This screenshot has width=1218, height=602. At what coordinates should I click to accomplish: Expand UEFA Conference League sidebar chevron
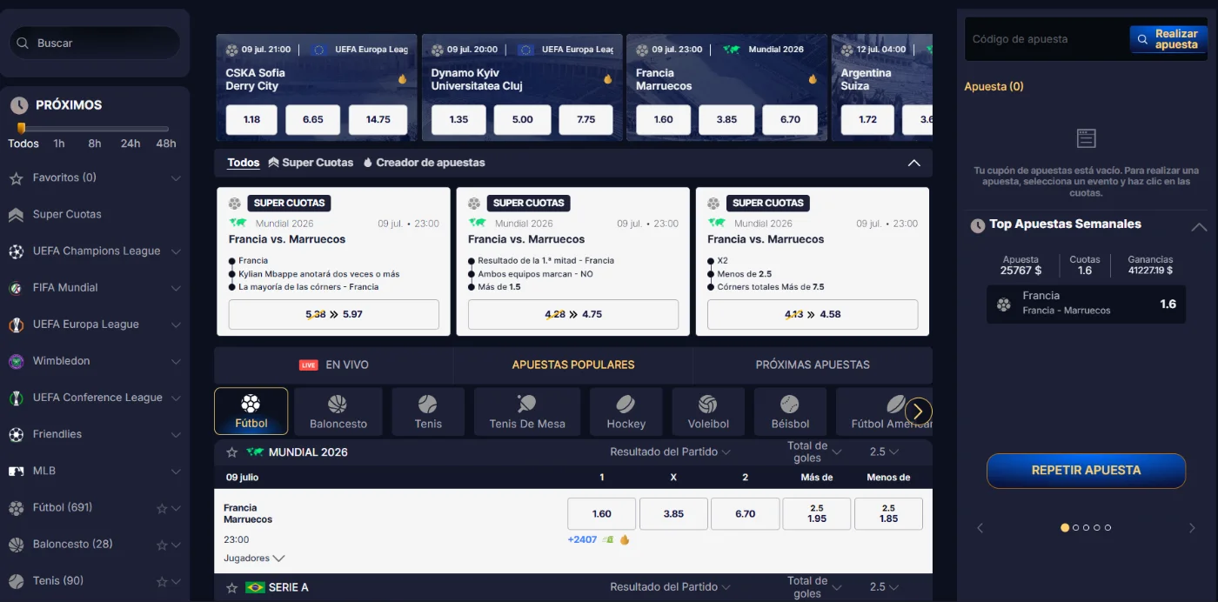176,398
